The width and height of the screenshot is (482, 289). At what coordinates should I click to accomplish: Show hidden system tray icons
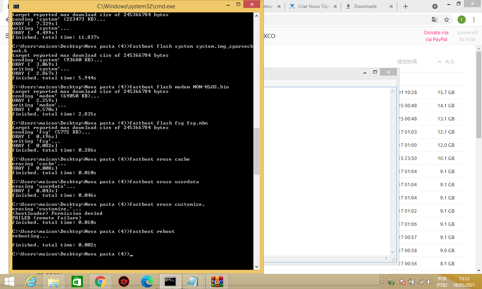click(x=381, y=281)
